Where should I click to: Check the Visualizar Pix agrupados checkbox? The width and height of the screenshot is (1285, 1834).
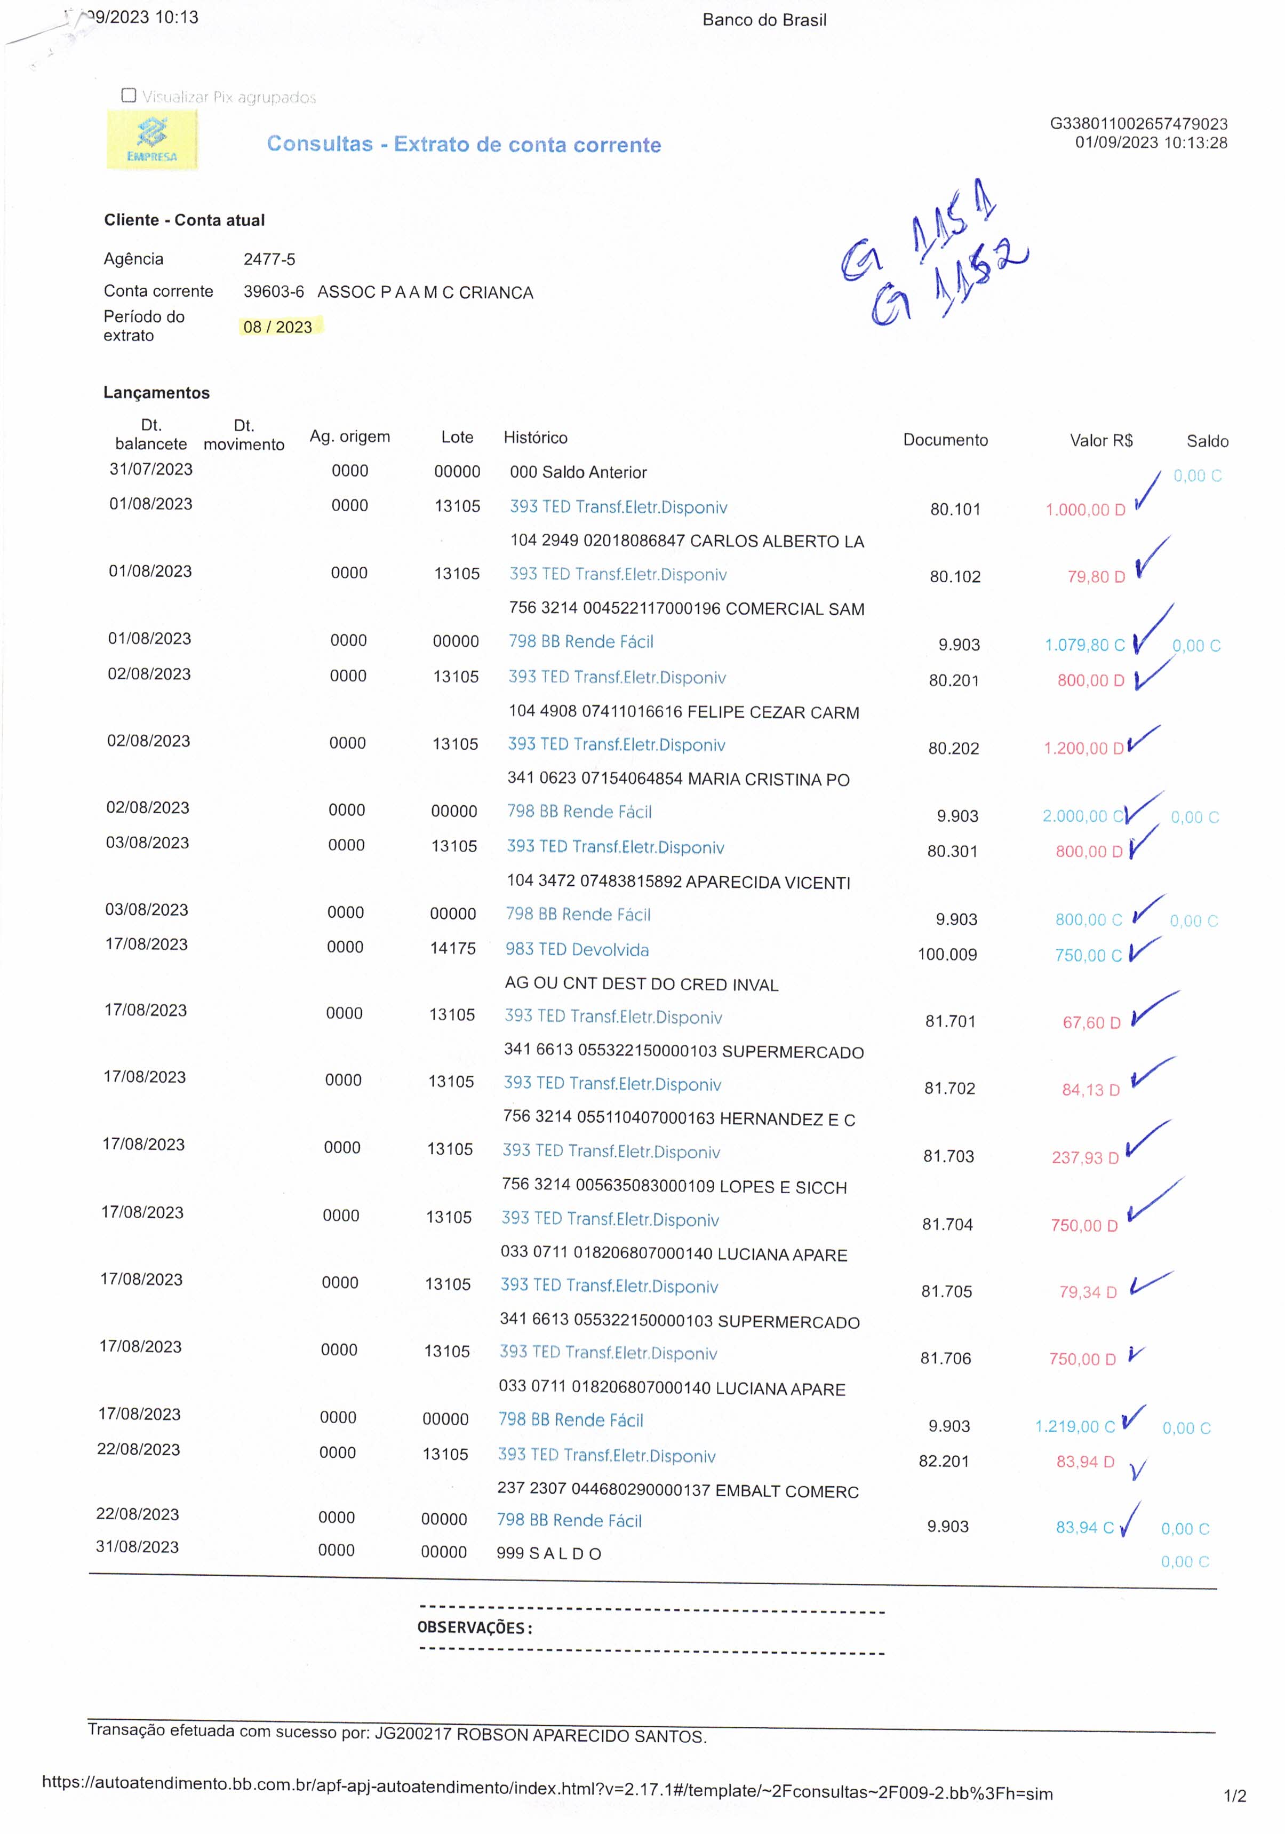[x=129, y=96]
